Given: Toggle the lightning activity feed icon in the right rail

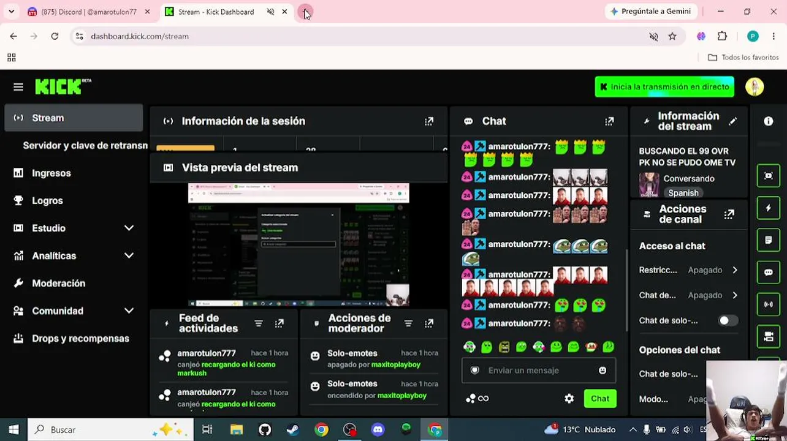Looking at the screenshot, I should 769,208.
